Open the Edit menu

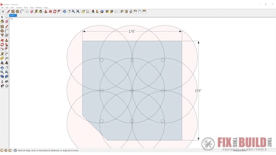pos(7,8)
